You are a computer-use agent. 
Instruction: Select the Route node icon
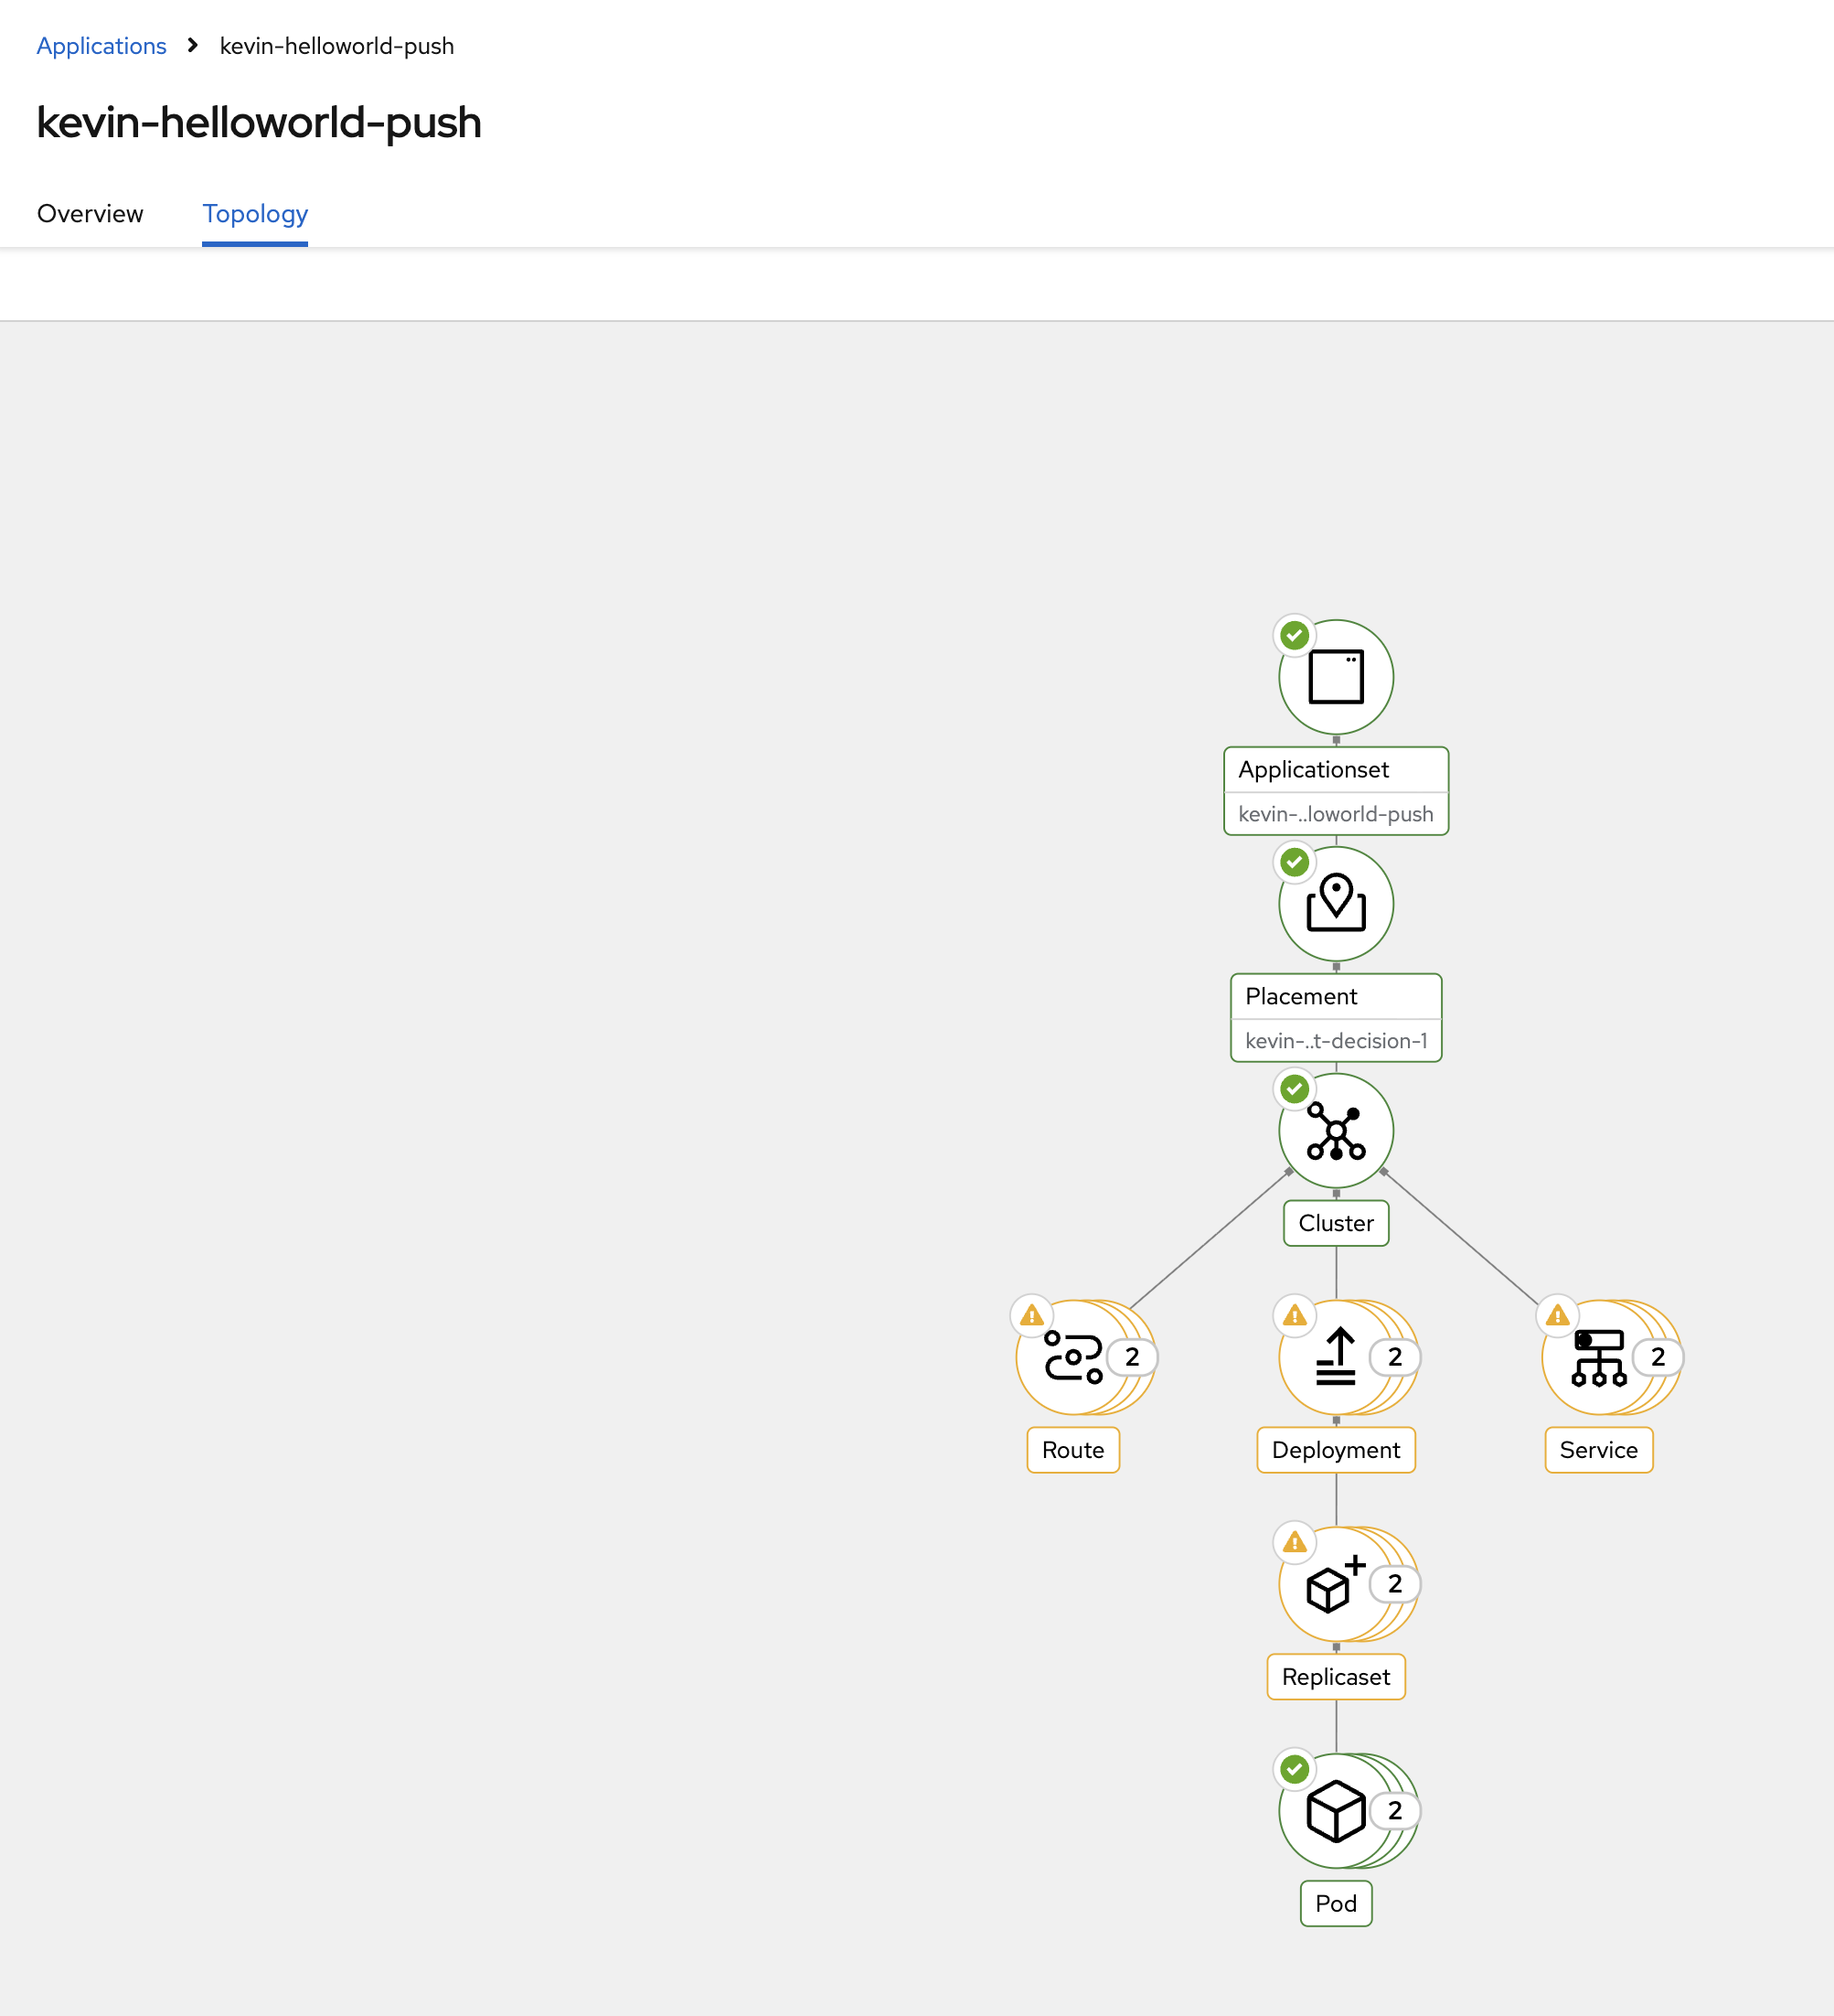tap(1072, 1357)
